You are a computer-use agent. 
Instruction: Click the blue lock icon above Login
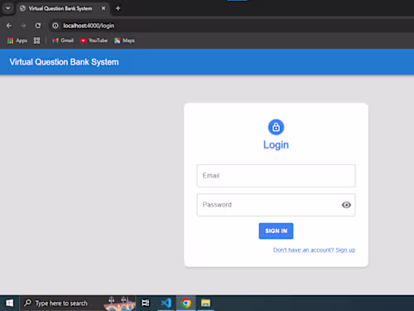click(x=276, y=127)
